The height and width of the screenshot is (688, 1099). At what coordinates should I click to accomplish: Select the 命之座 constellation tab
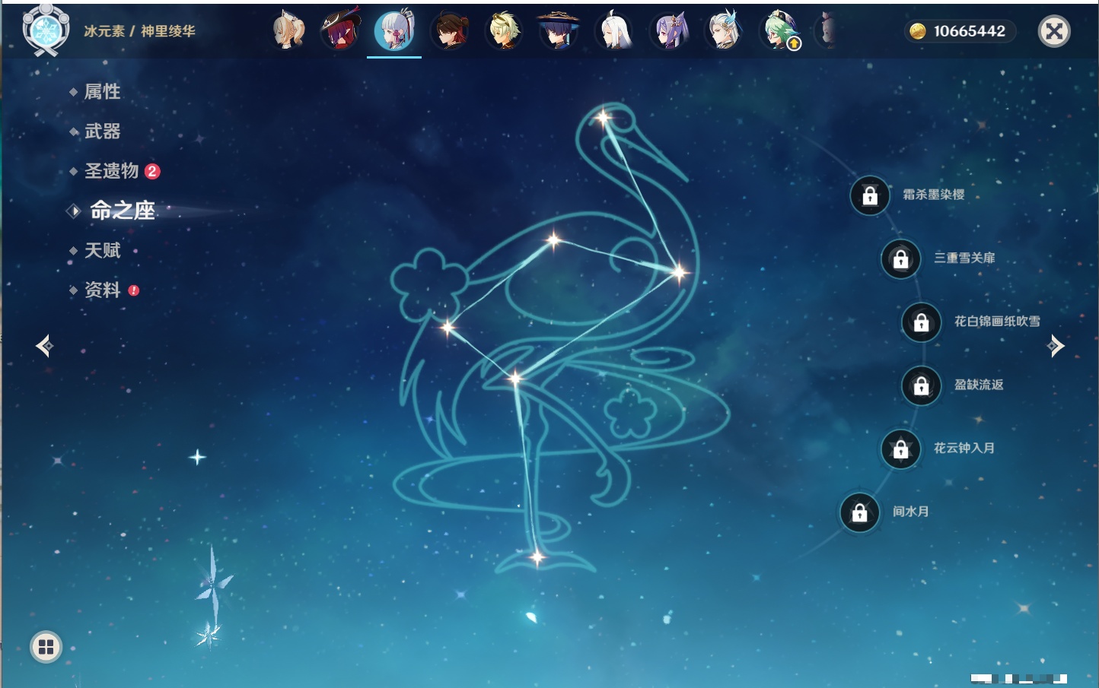[x=123, y=211]
